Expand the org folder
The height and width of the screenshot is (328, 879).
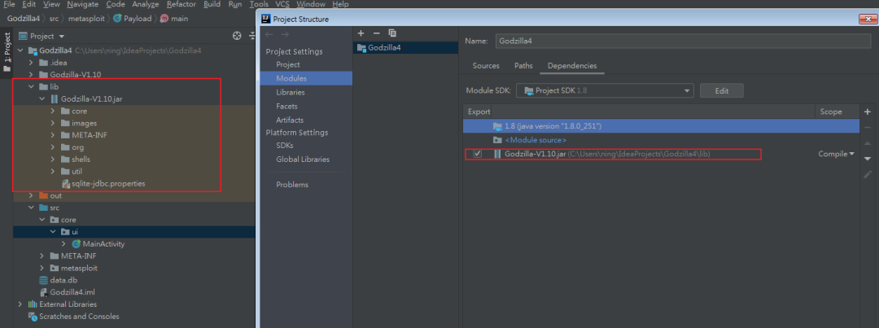[x=53, y=147]
